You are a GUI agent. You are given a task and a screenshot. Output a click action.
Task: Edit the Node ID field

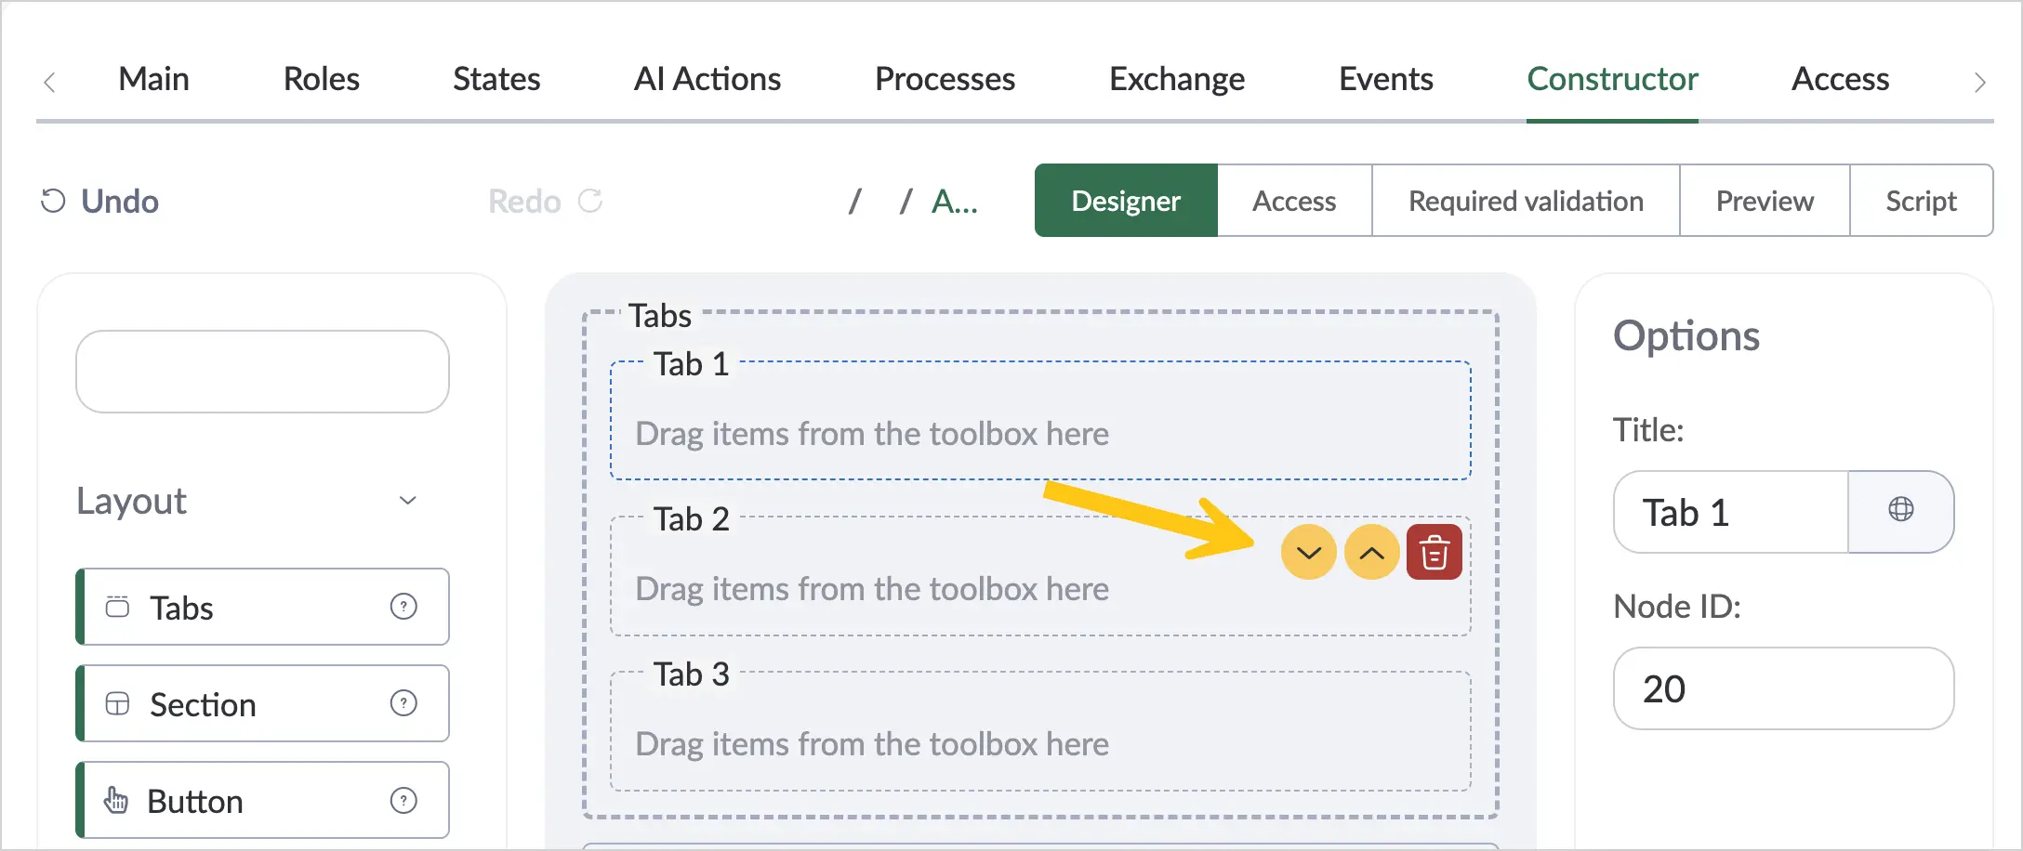1783,688
